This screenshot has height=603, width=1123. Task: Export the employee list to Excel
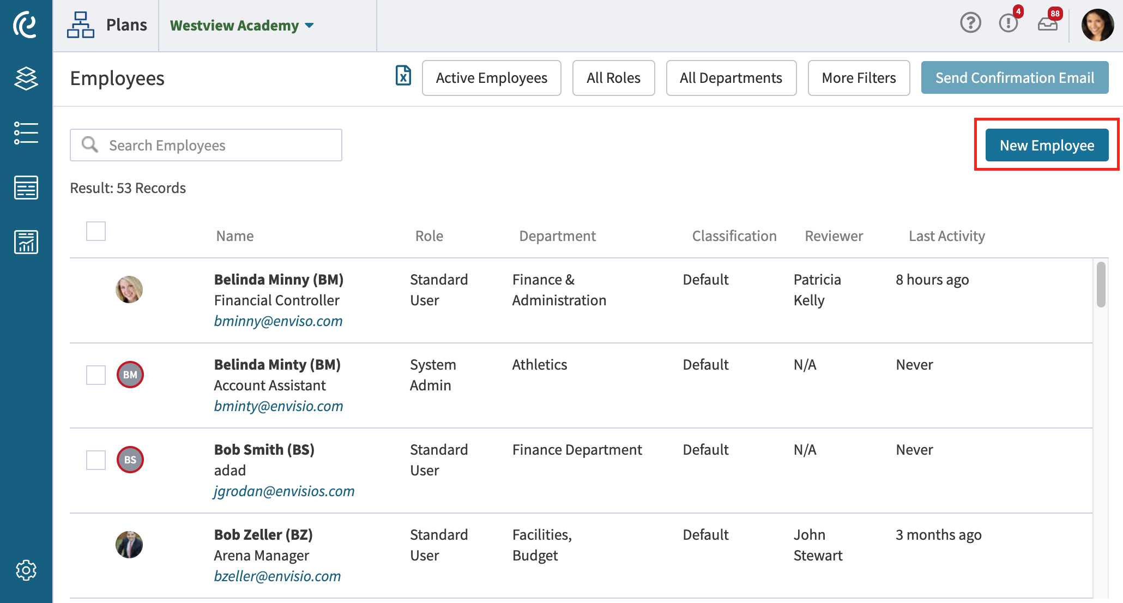pyautogui.click(x=403, y=77)
